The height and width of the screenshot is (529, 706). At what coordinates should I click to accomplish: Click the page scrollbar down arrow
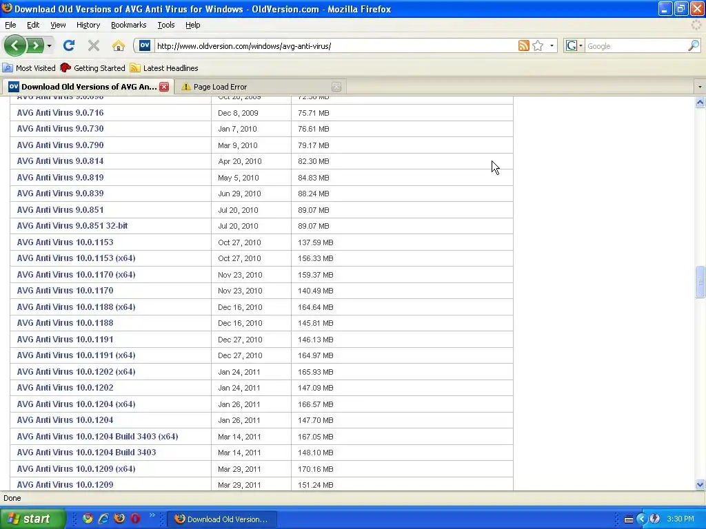(700, 484)
